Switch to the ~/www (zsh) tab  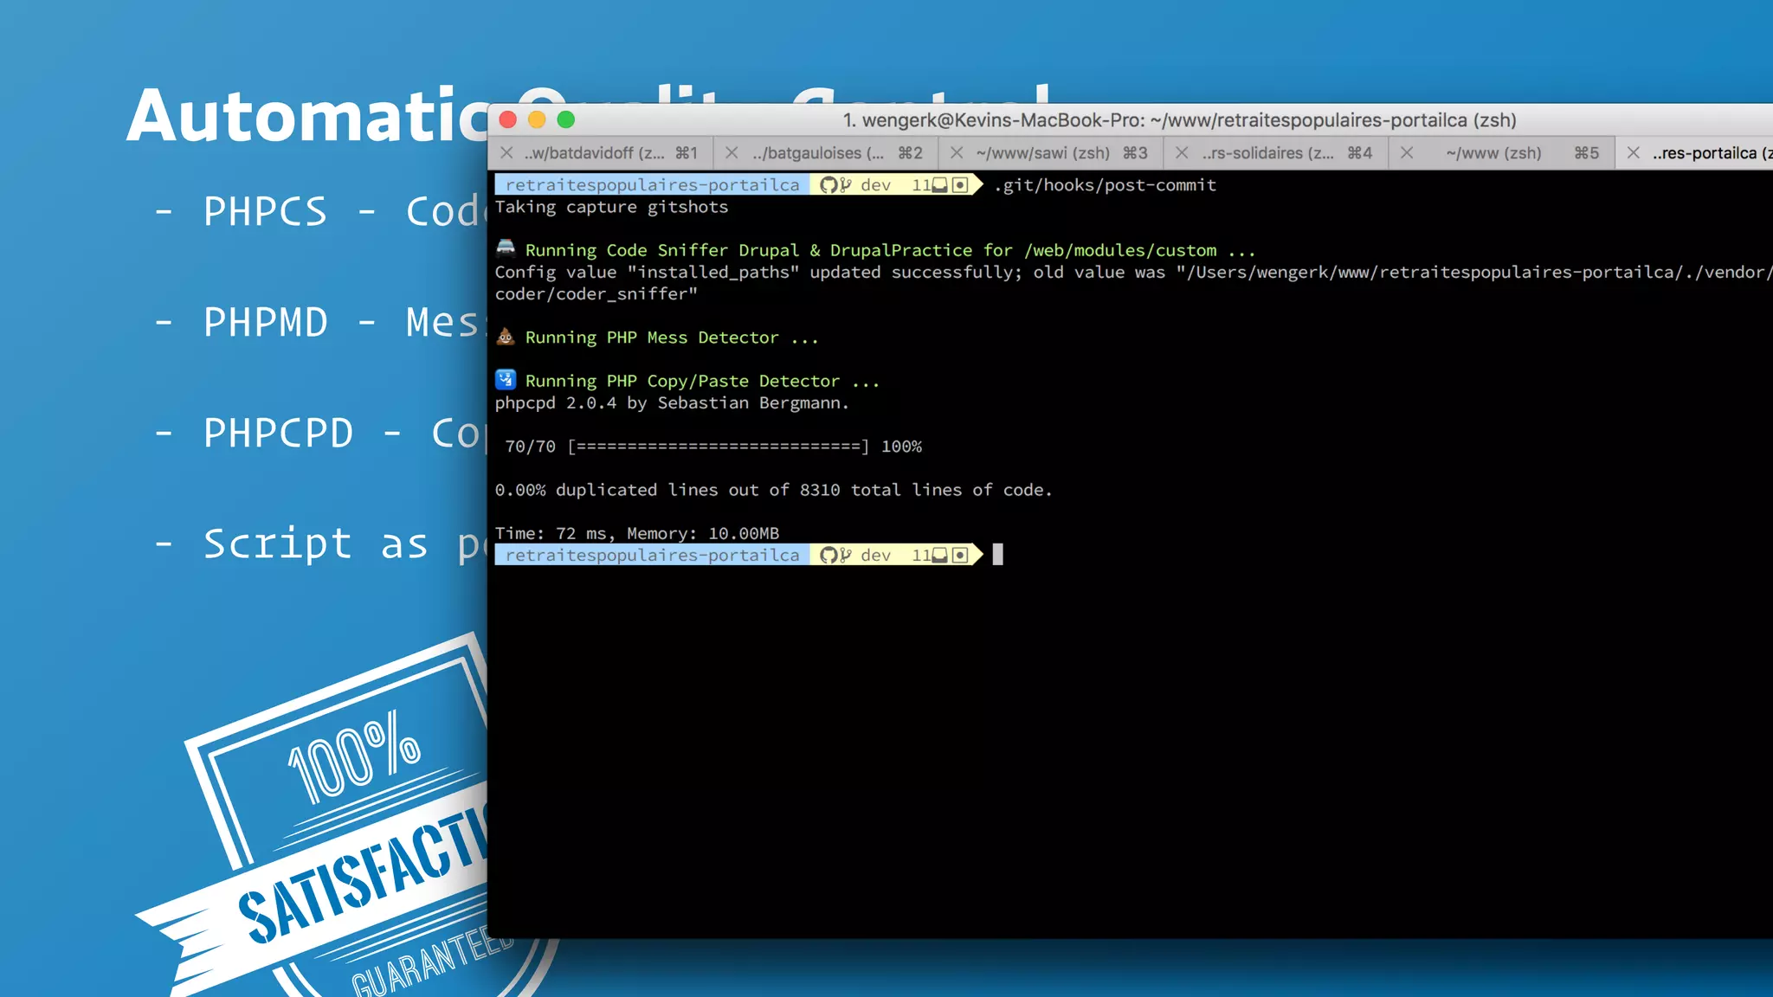(x=1502, y=153)
